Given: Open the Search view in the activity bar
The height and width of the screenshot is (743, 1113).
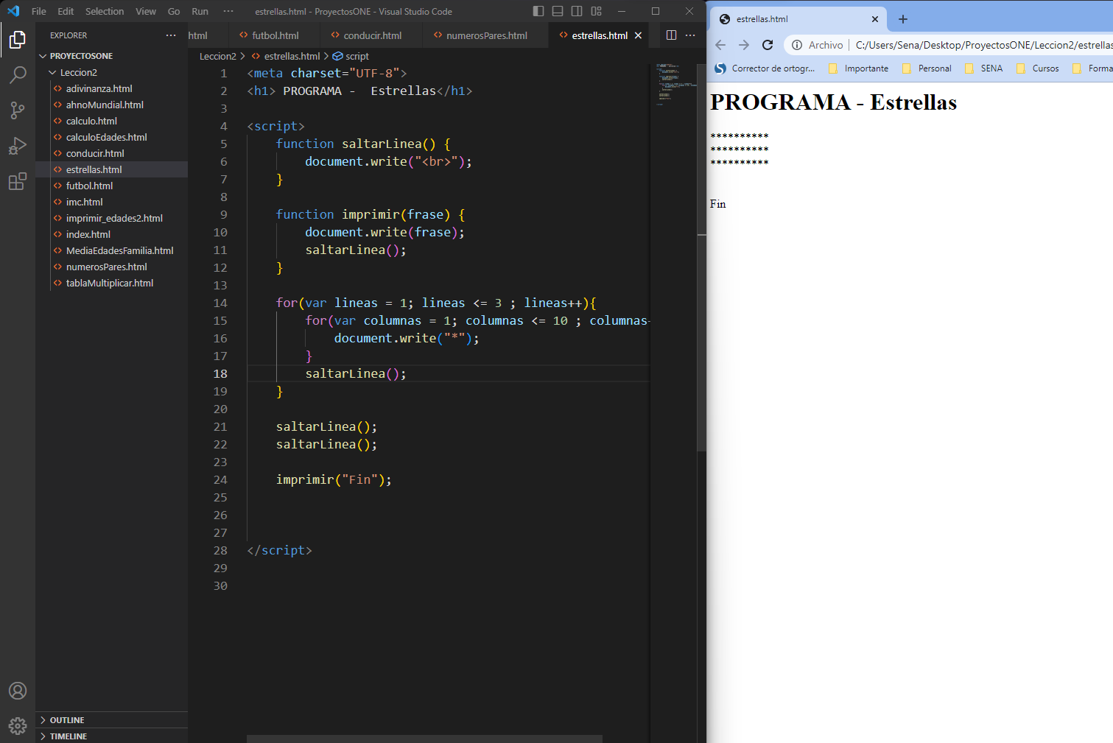Looking at the screenshot, I should click(x=18, y=74).
